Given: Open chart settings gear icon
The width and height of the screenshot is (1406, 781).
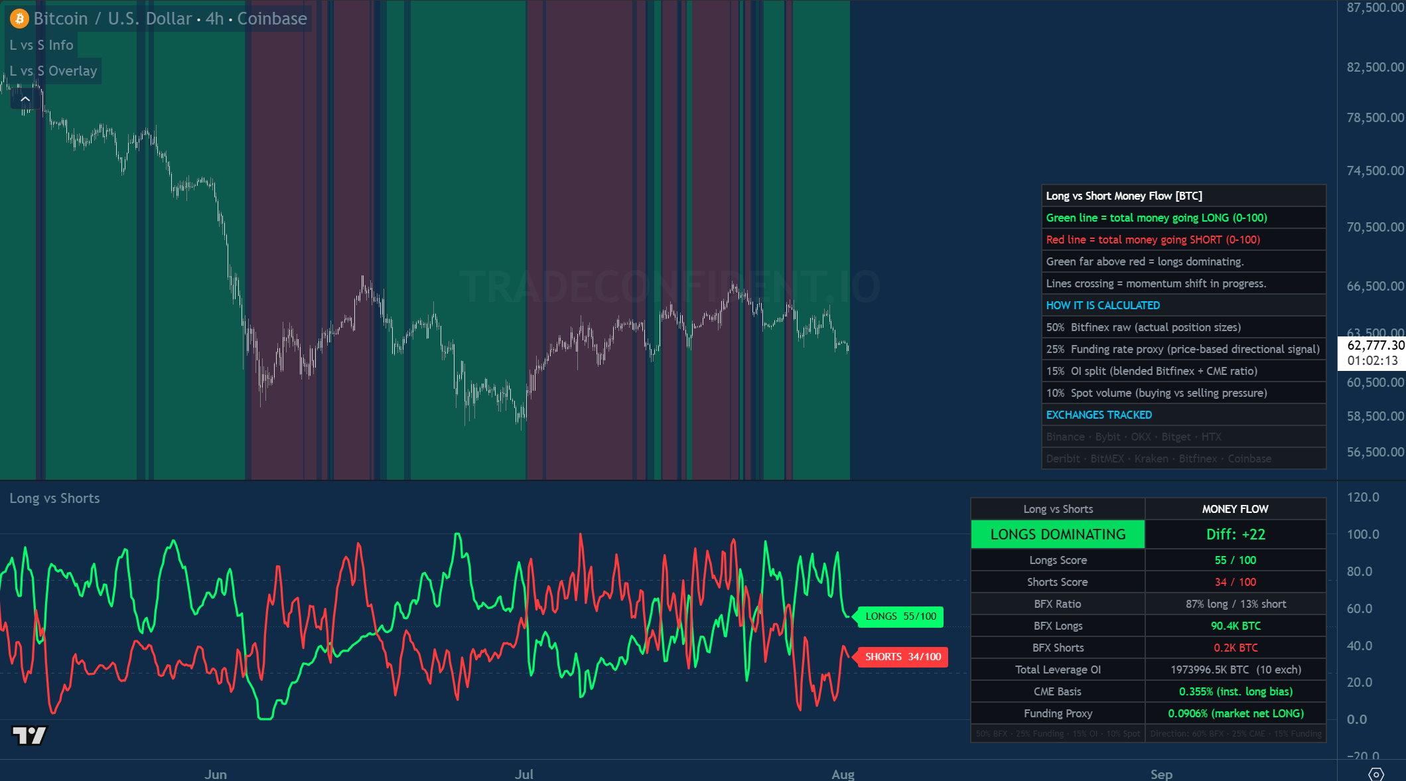Looking at the screenshot, I should pyautogui.click(x=1376, y=774).
